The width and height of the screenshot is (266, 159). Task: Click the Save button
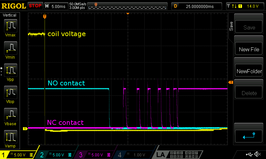249,27
